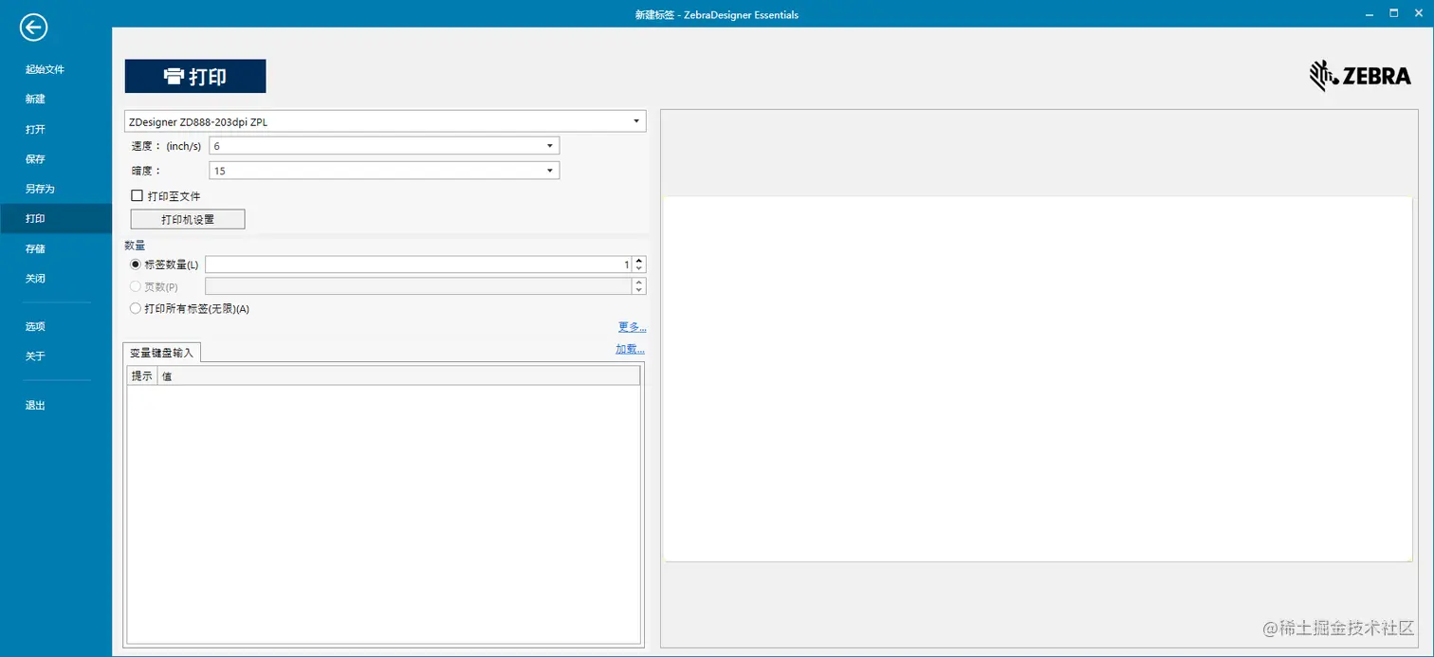The width and height of the screenshot is (1434, 657).
Task: Switch to the 变量键盘输入 tab
Action: [161, 352]
